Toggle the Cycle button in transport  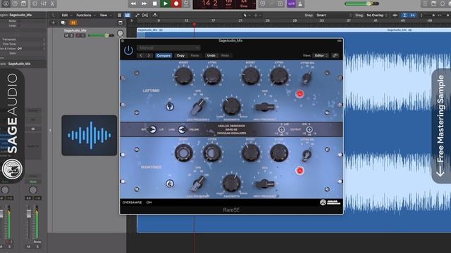[186, 4]
